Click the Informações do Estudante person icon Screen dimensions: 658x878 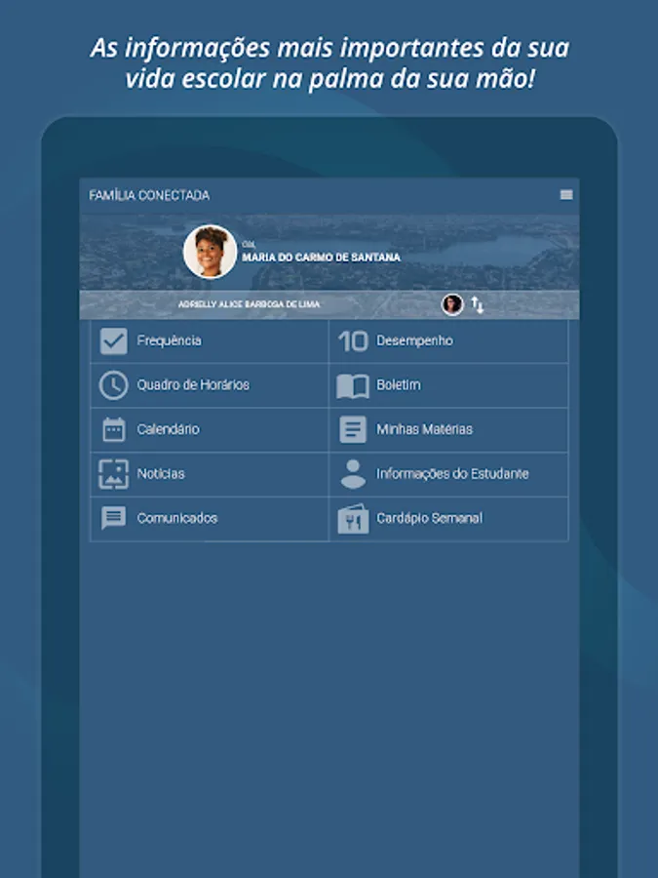click(353, 474)
